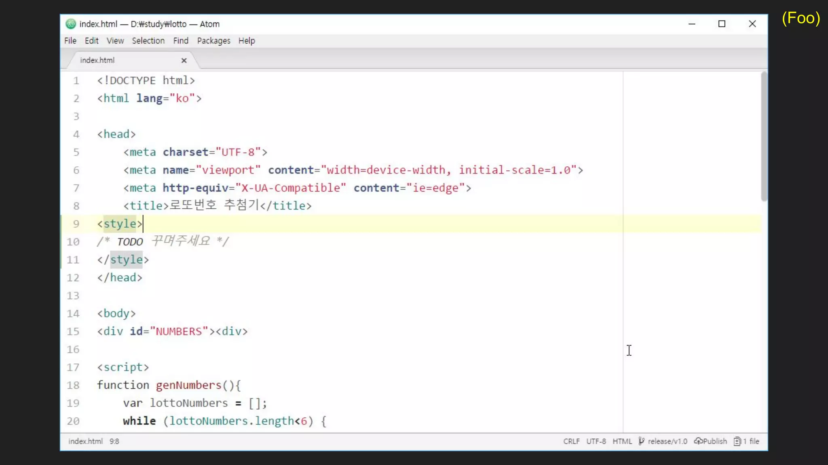Image resolution: width=828 pixels, height=465 pixels.
Task: Open the File menu
Action: coord(70,41)
